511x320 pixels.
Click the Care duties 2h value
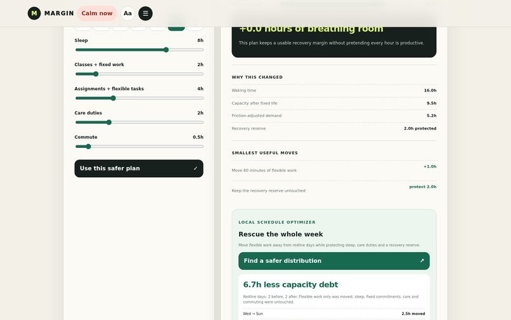click(200, 113)
